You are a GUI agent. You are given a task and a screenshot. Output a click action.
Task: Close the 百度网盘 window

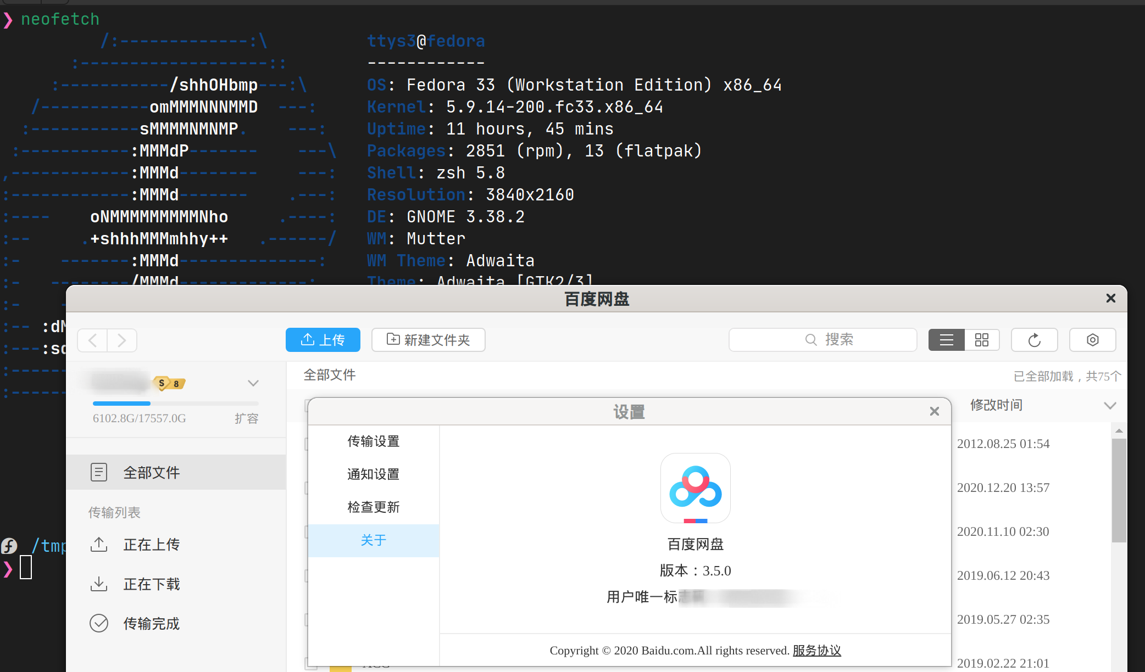[1110, 298]
